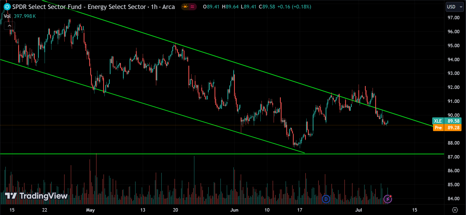Open the USD currency dropdown
Image resolution: width=466 pixels, height=215 pixels.
455,7
